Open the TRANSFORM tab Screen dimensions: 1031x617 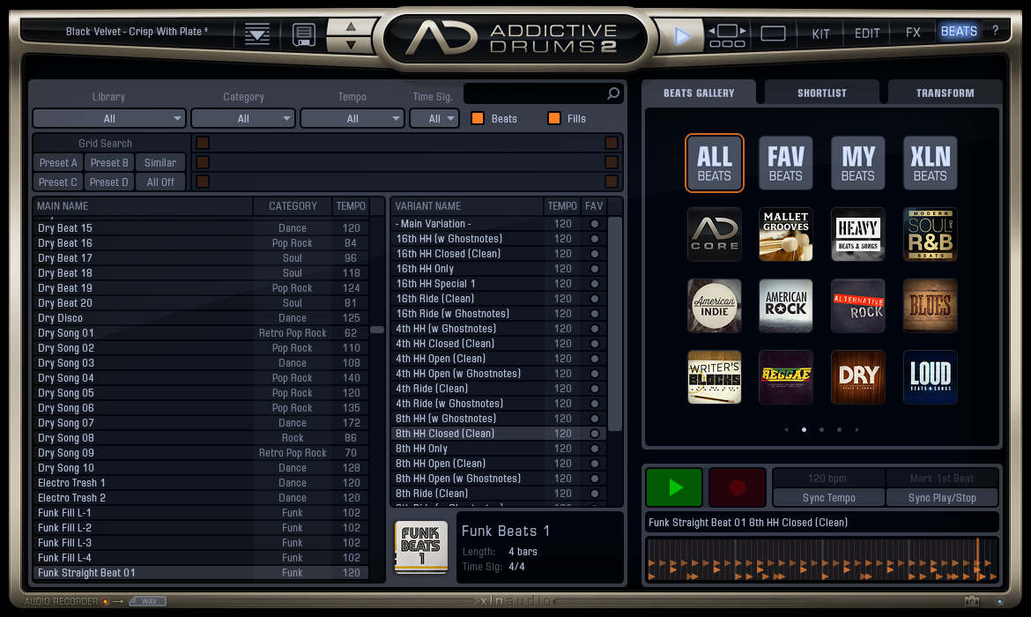click(x=945, y=93)
